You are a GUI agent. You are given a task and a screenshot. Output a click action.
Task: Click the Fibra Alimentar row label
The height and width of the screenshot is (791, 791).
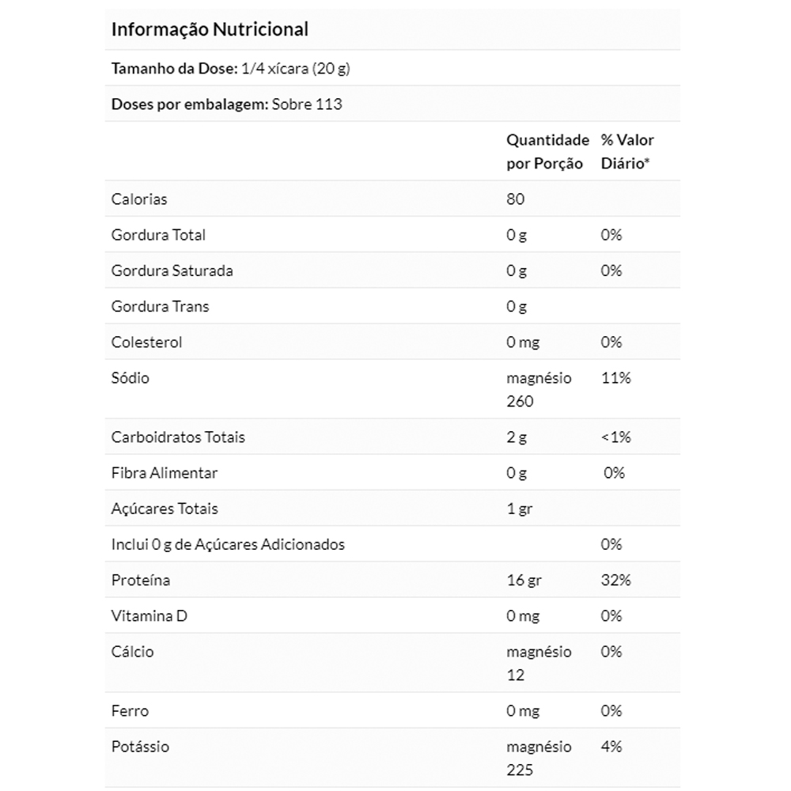[165, 473]
